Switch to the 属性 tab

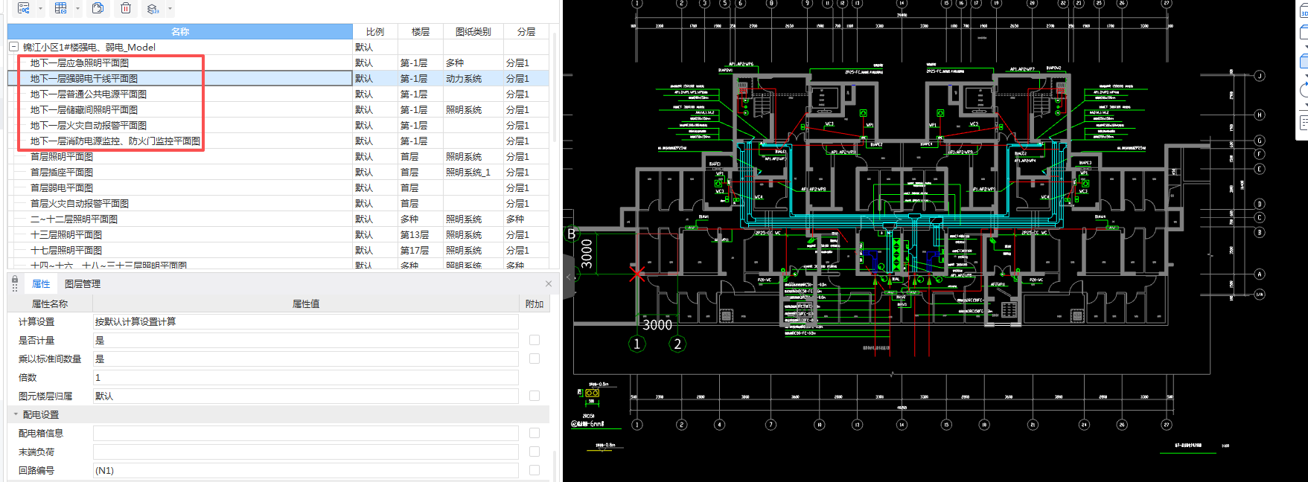point(41,284)
